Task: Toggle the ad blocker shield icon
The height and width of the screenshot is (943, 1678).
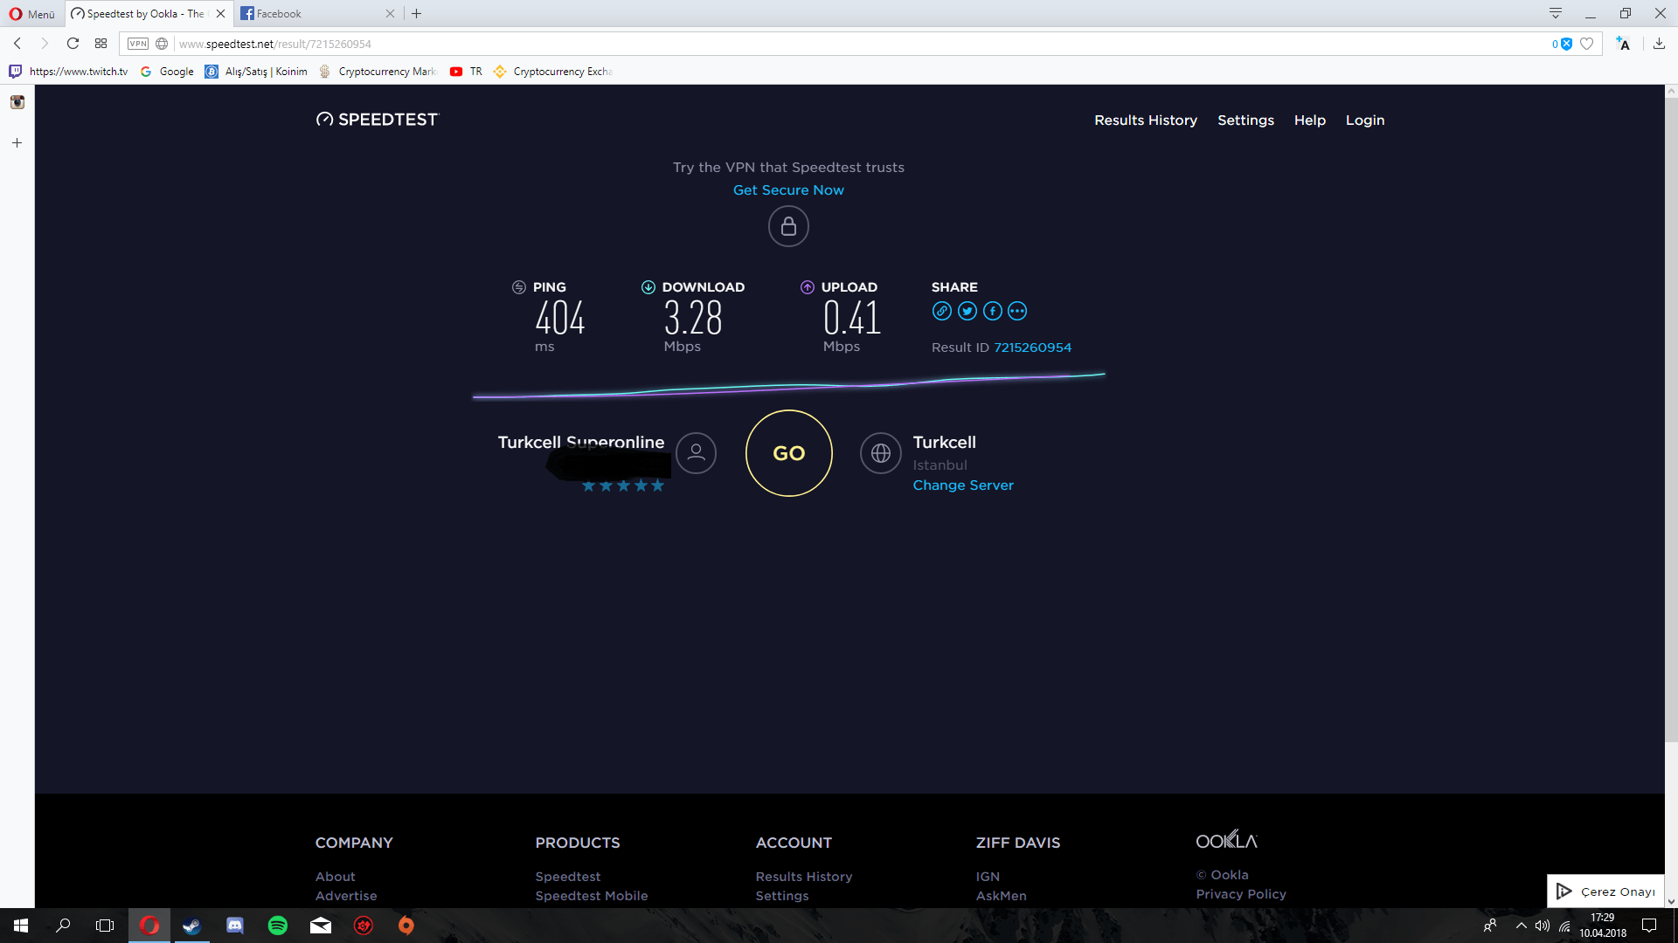Action: pos(1566,44)
